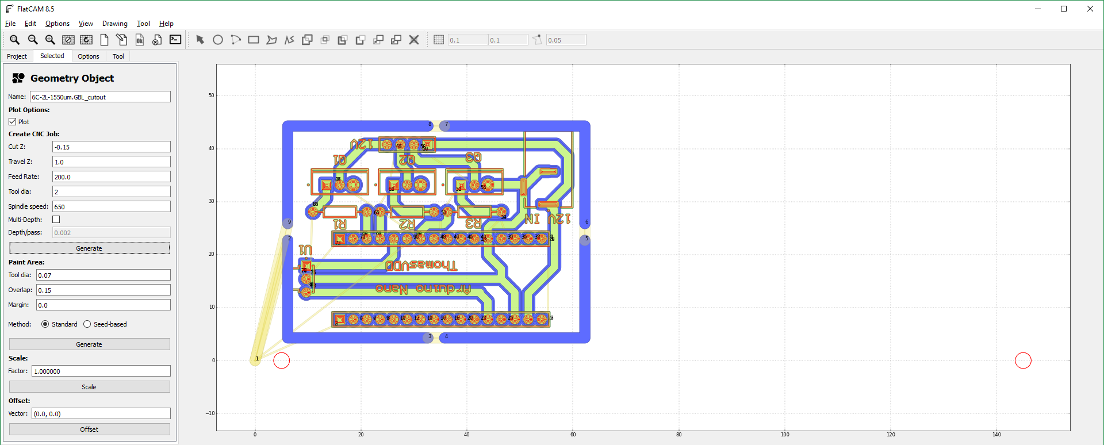Switch to the Selected tab
This screenshot has height=445, width=1104.
(x=52, y=56)
